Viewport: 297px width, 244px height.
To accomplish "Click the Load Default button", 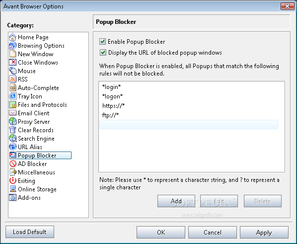I will [30, 232].
